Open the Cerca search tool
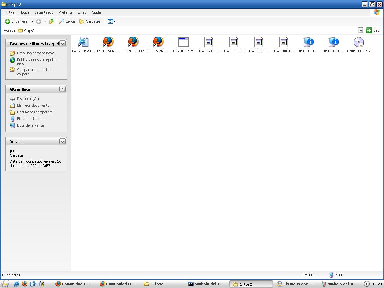Image resolution: width=384 pixels, height=288 pixels. (x=67, y=21)
